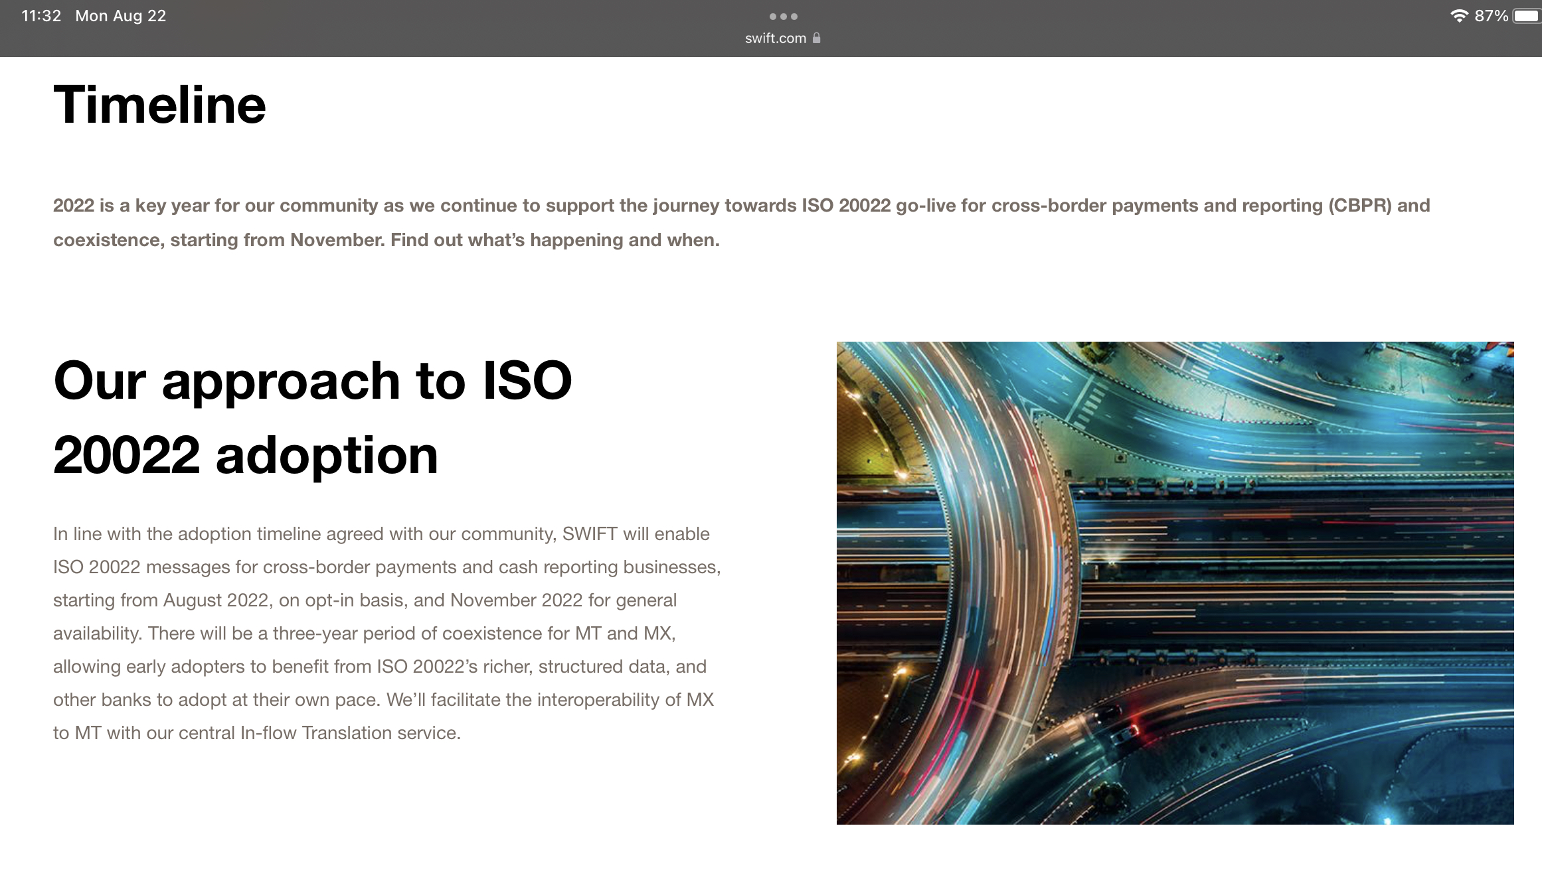Tap the 'three-year period of coexistence' line
The height and width of the screenshot is (893, 1542).
[365, 634]
